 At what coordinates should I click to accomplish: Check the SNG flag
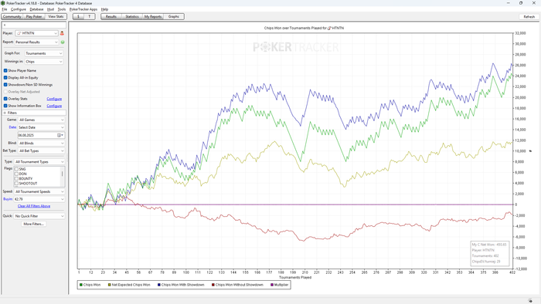click(x=16, y=169)
